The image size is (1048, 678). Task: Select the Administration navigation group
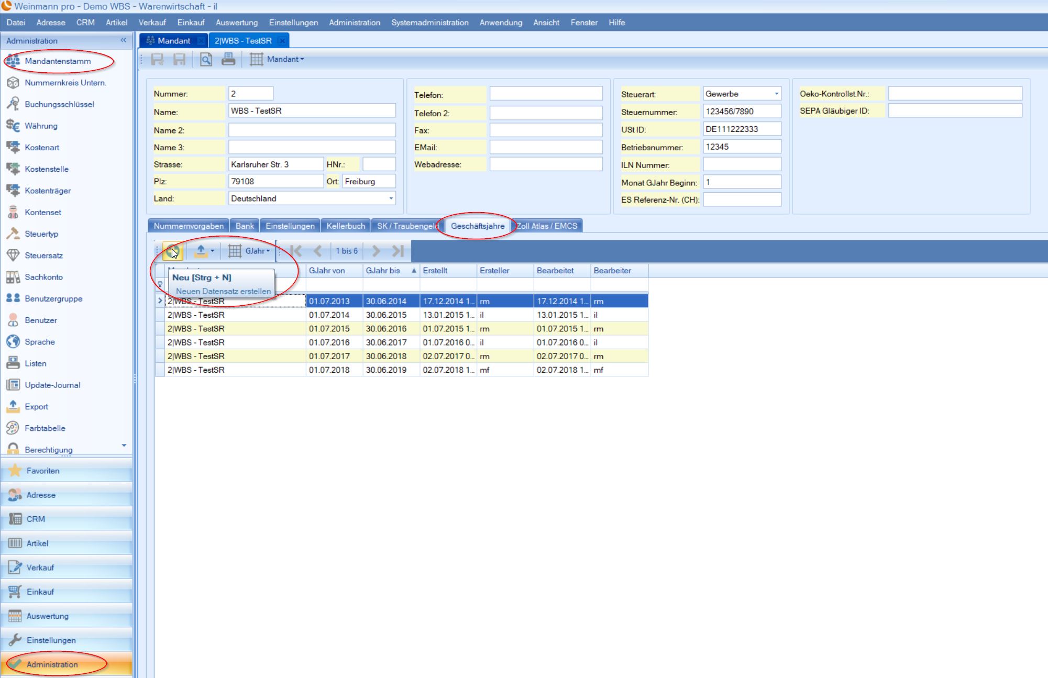pyautogui.click(x=66, y=664)
